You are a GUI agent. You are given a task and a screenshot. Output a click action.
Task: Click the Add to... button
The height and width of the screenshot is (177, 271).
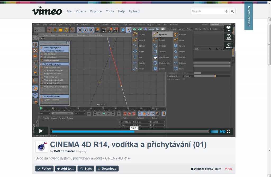point(66,169)
